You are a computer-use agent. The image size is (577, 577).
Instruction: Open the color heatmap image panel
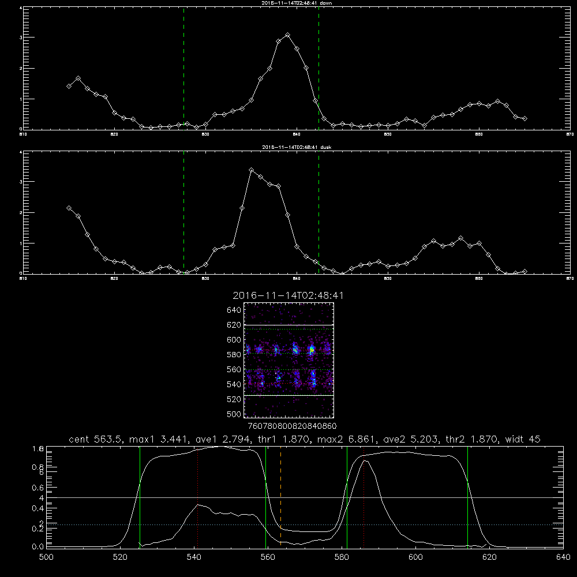[289, 360]
